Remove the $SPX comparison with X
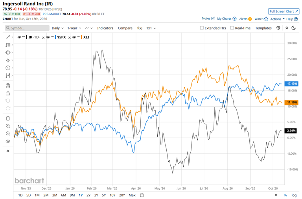 [x=70, y=38]
